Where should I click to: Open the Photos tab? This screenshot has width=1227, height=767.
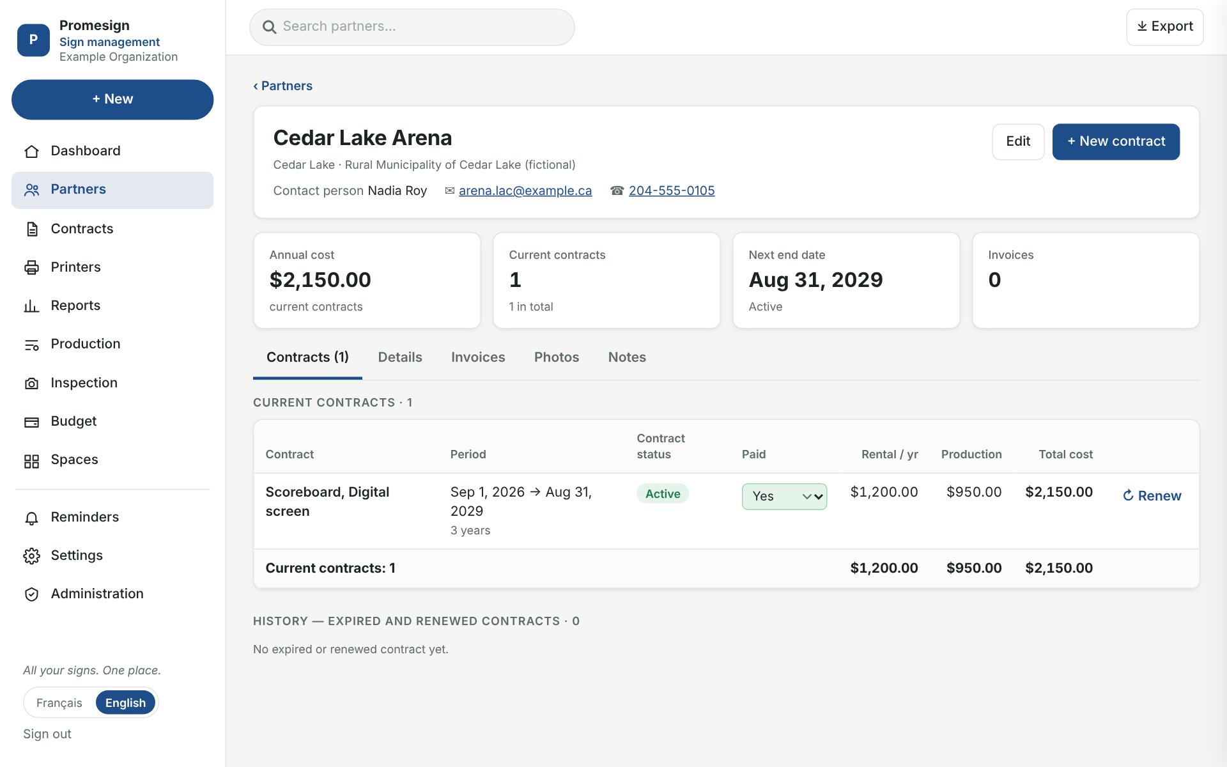[x=557, y=357]
